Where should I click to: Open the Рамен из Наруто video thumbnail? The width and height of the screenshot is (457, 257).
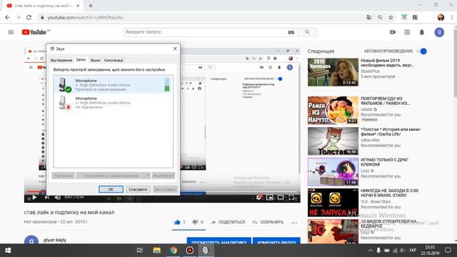(x=333, y=111)
